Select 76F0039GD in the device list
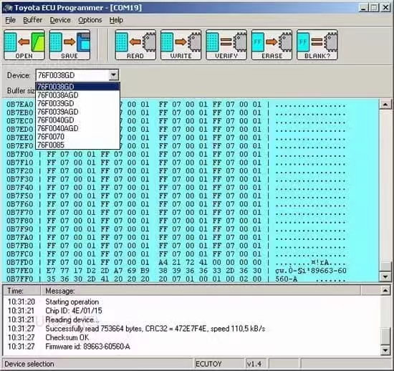Screen dimensions: 394x371 (77, 103)
